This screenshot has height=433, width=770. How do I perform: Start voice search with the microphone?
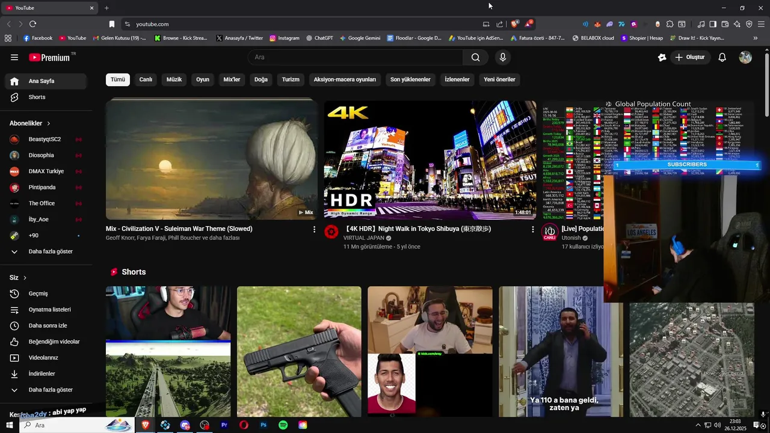tap(503, 57)
